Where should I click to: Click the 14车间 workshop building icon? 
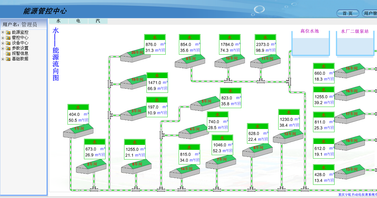[x=185, y=171]
